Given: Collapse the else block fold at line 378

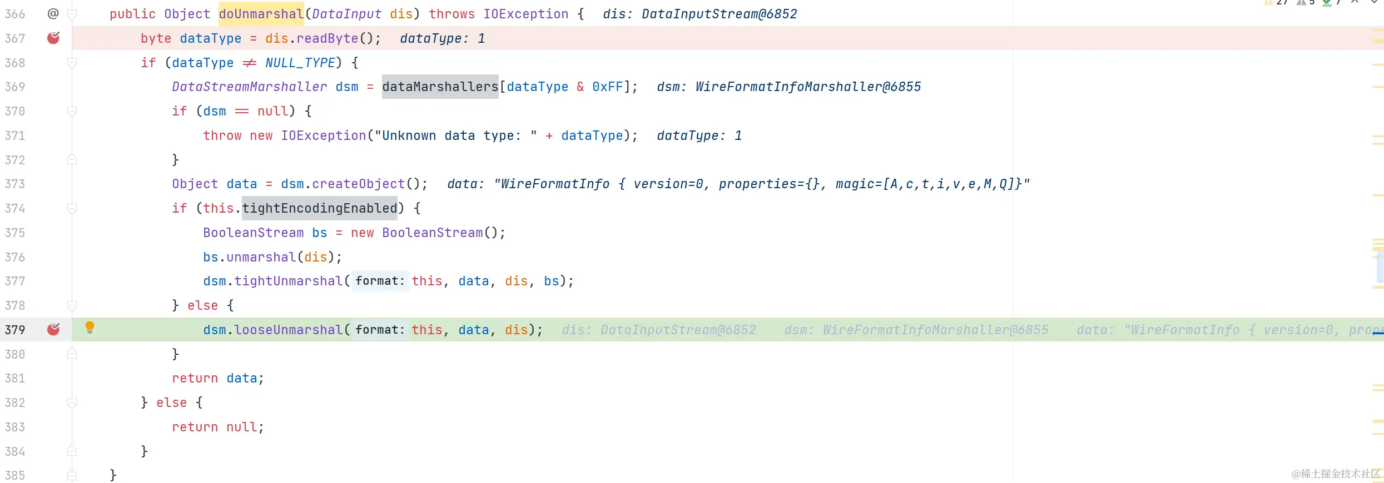Looking at the screenshot, I should click(72, 305).
